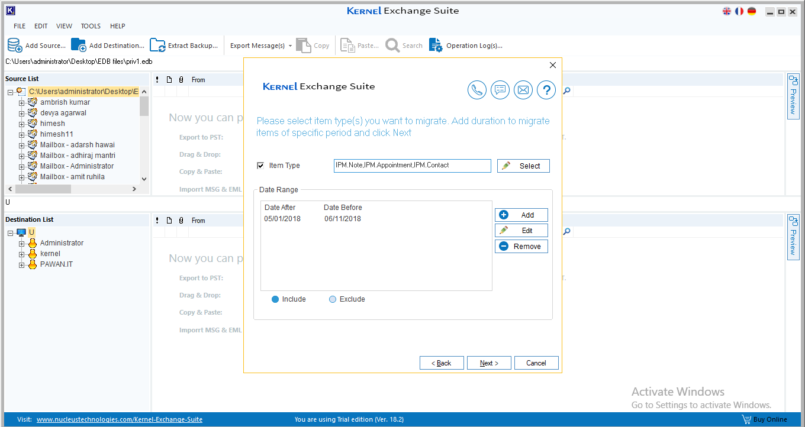The image size is (805, 427).
Task: Open the FILE menu
Action: tap(20, 26)
